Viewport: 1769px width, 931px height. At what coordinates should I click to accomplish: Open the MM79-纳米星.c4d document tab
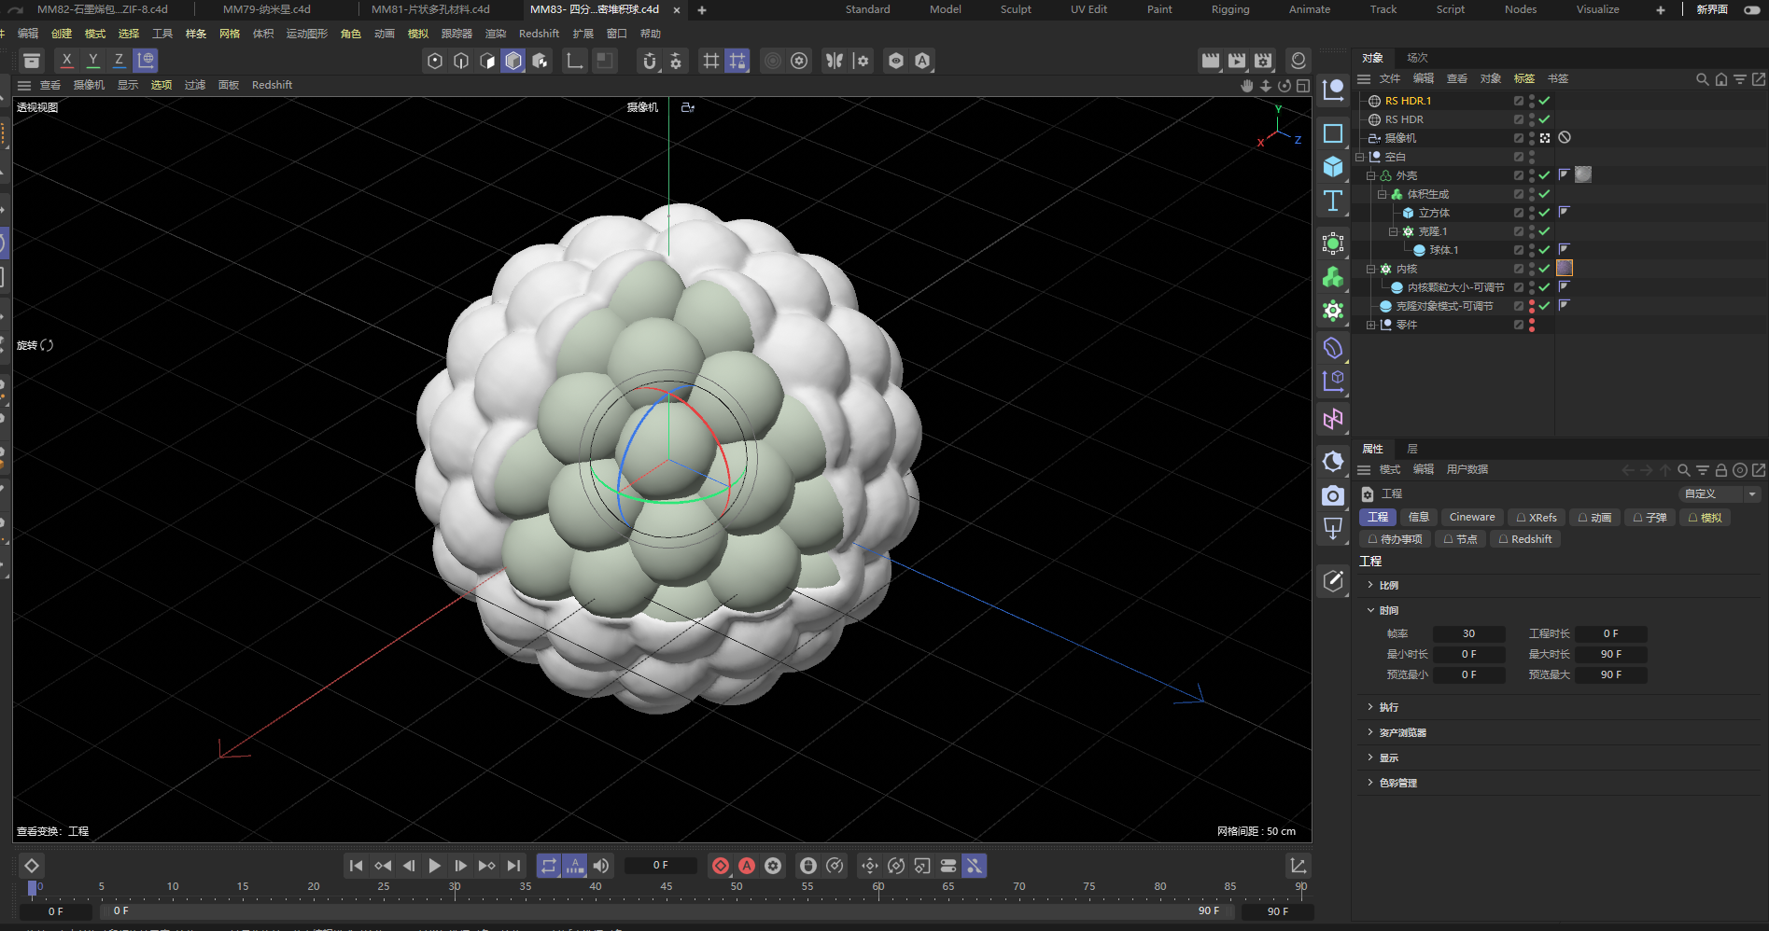(x=267, y=9)
